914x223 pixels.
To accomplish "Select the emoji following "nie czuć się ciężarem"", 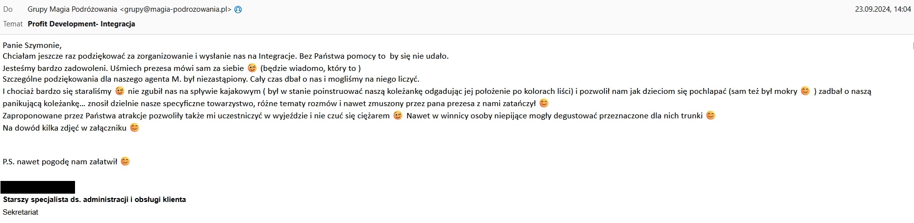I will 398,115.
